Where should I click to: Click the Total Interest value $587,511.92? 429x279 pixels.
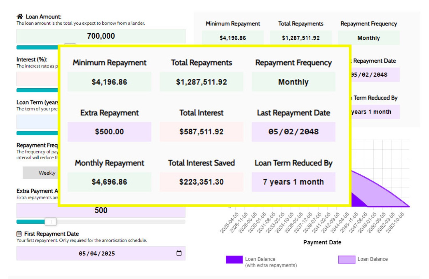[201, 132]
